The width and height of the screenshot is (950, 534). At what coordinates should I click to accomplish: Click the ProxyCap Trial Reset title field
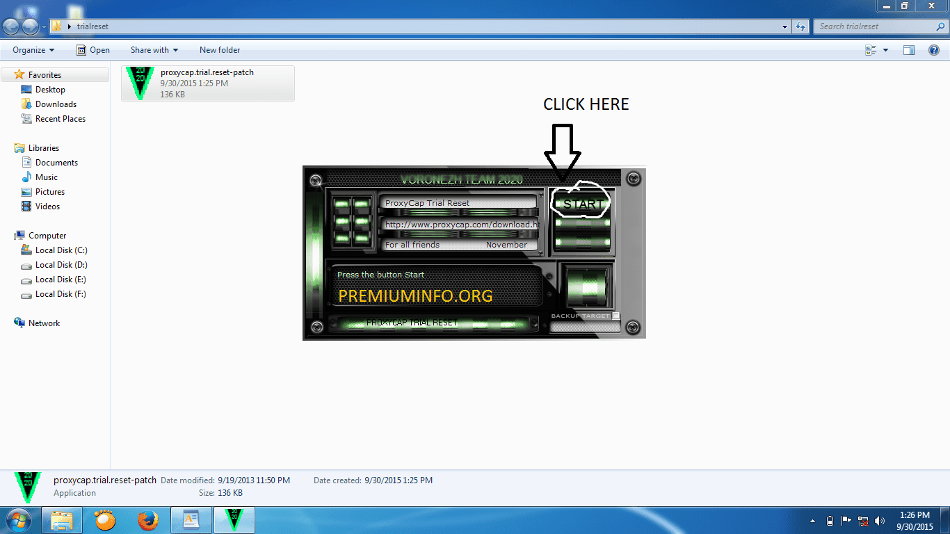[460, 203]
